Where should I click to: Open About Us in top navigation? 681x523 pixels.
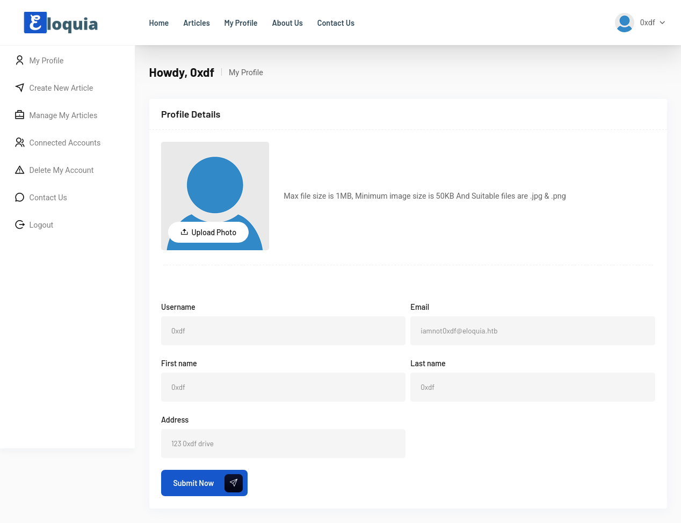pos(287,23)
